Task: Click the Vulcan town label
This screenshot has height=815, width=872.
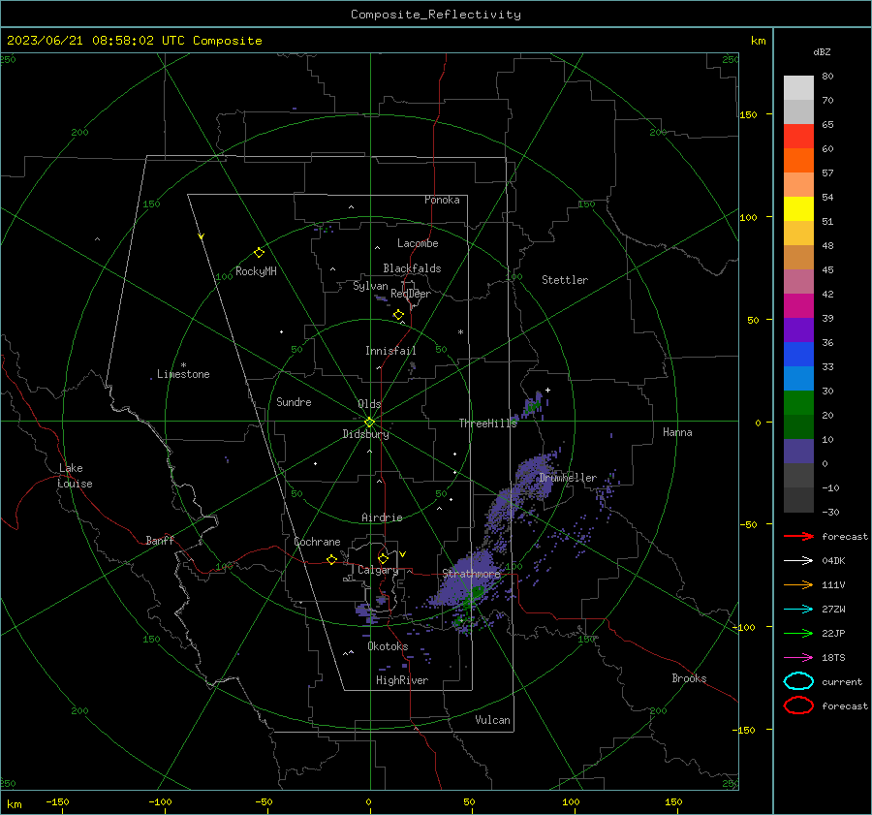Action: pos(492,720)
